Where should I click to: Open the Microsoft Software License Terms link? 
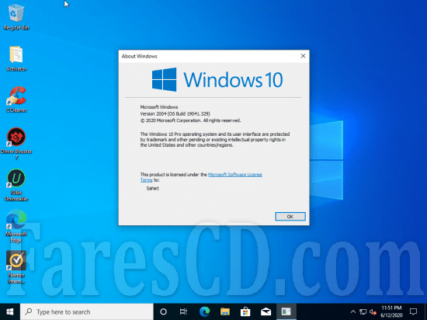(201, 177)
